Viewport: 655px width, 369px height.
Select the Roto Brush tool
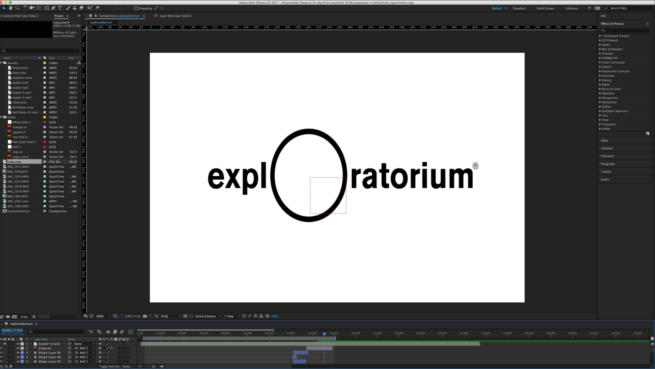tap(90, 8)
